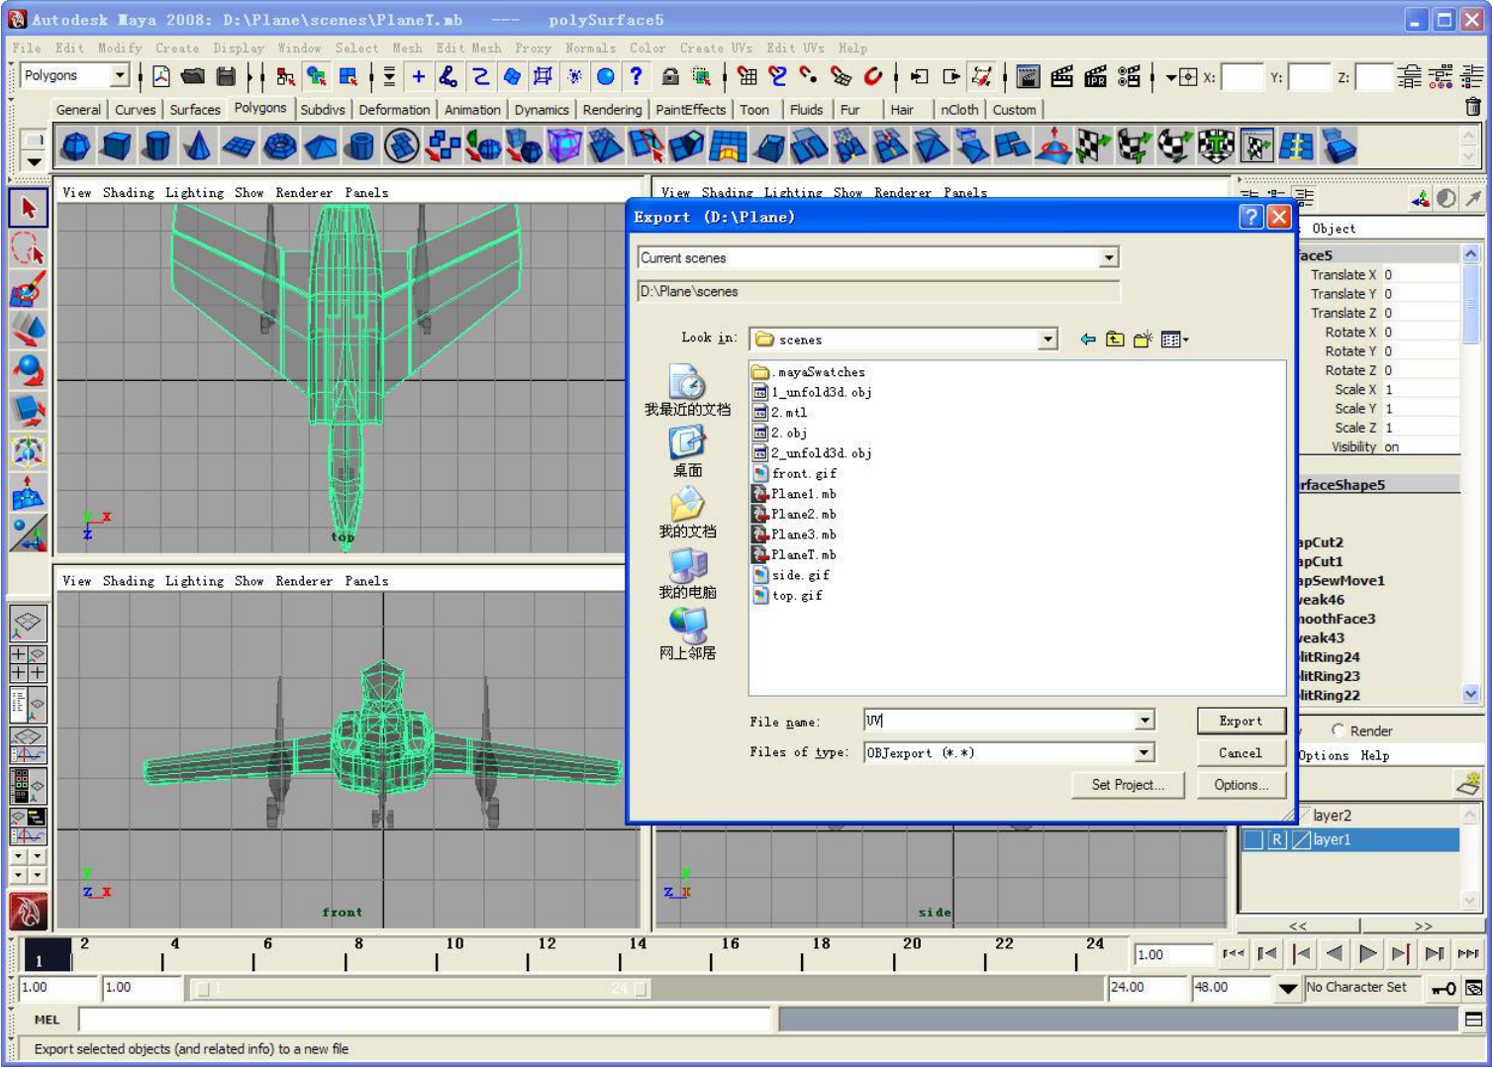The width and height of the screenshot is (1492, 1068).
Task: Go to end of playback range
Action: [1468, 954]
